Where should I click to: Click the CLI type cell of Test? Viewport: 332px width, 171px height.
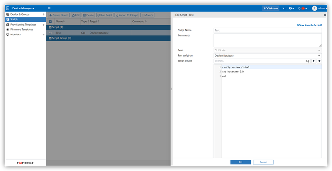click(x=83, y=33)
